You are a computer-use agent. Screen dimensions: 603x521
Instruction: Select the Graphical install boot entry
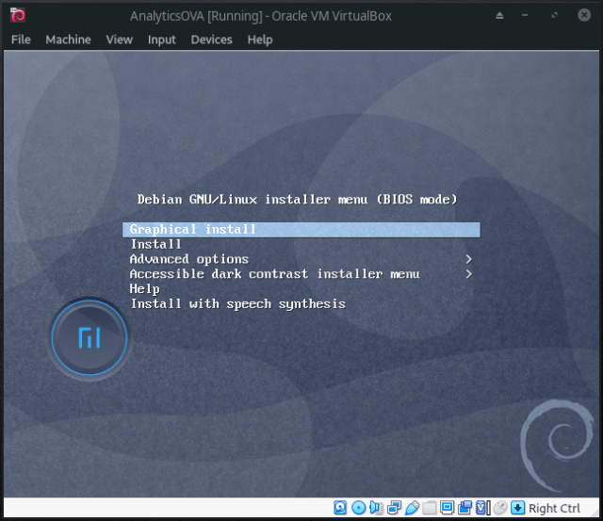193,229
